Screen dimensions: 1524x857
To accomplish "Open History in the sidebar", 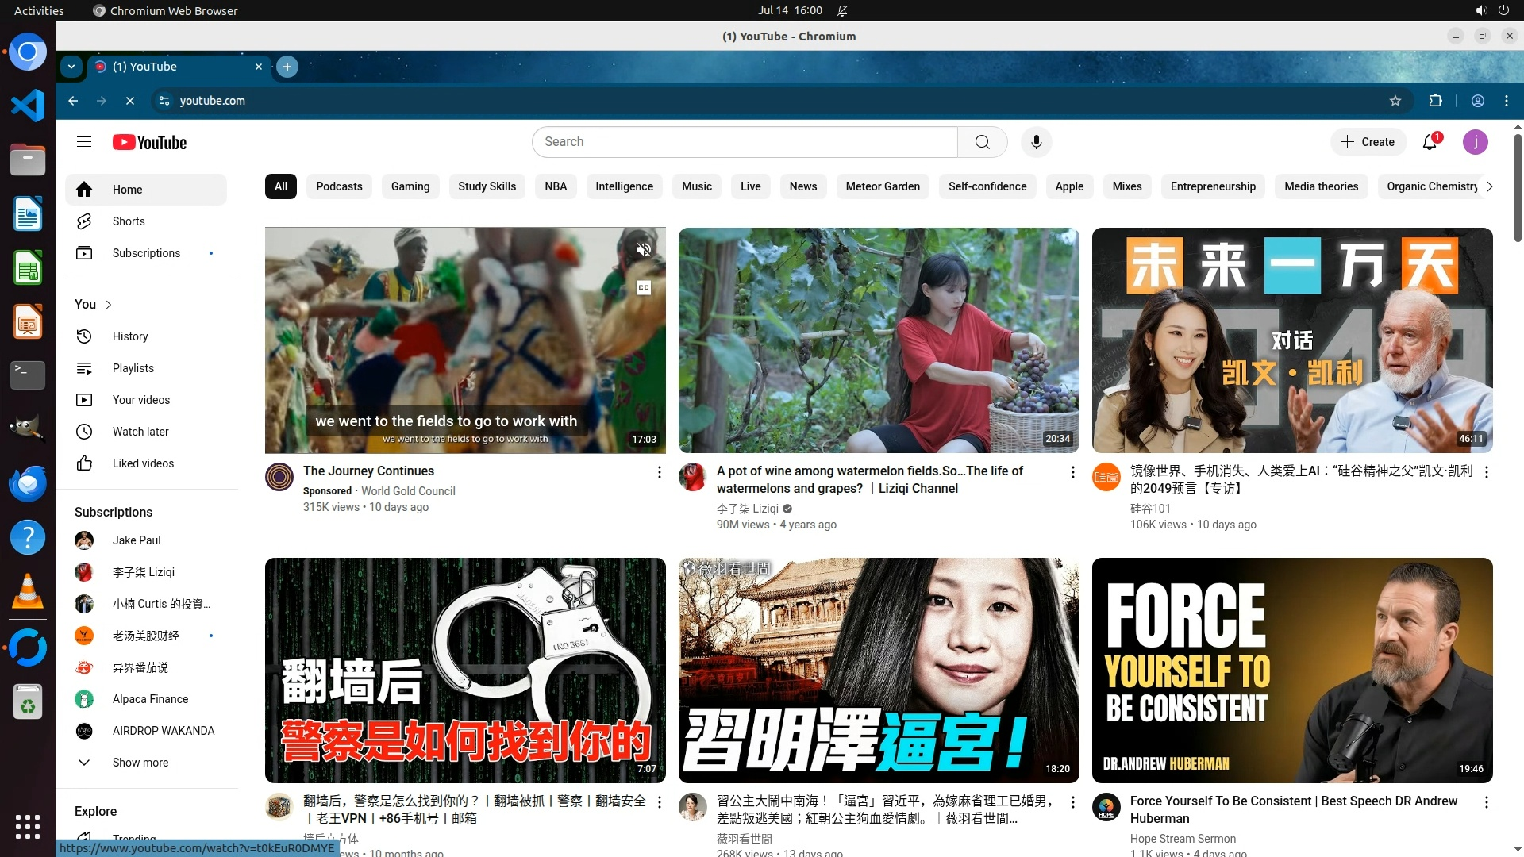I will tap(130, 336).
